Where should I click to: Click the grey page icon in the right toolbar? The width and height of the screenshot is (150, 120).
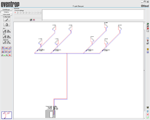(x=148, y=31)
